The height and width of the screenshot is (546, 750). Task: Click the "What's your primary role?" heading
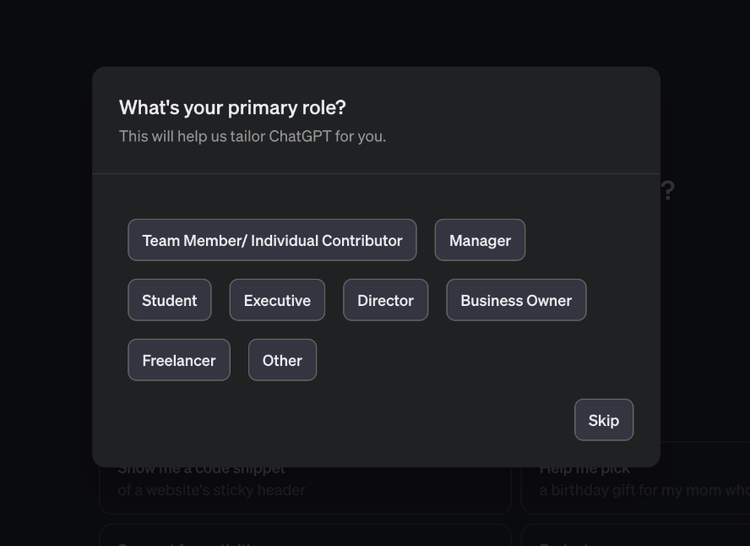[232, 107]
